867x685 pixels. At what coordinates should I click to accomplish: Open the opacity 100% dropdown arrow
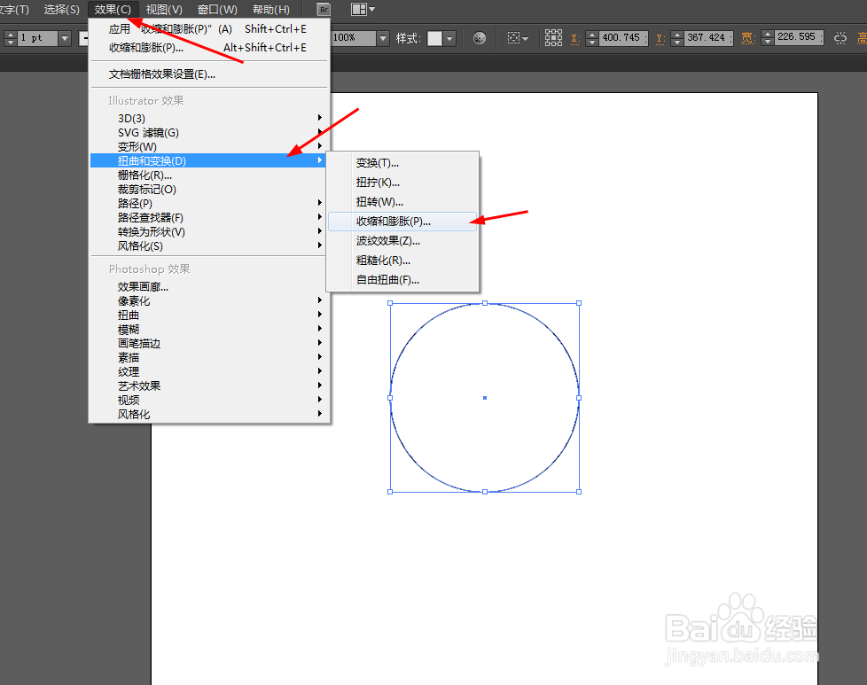[383, 38]
